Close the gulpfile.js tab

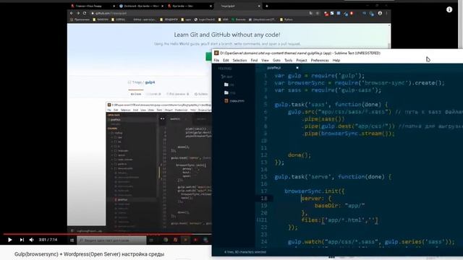coord(297,68)
